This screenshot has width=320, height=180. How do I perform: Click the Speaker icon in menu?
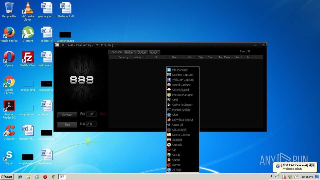pos(169,140)
